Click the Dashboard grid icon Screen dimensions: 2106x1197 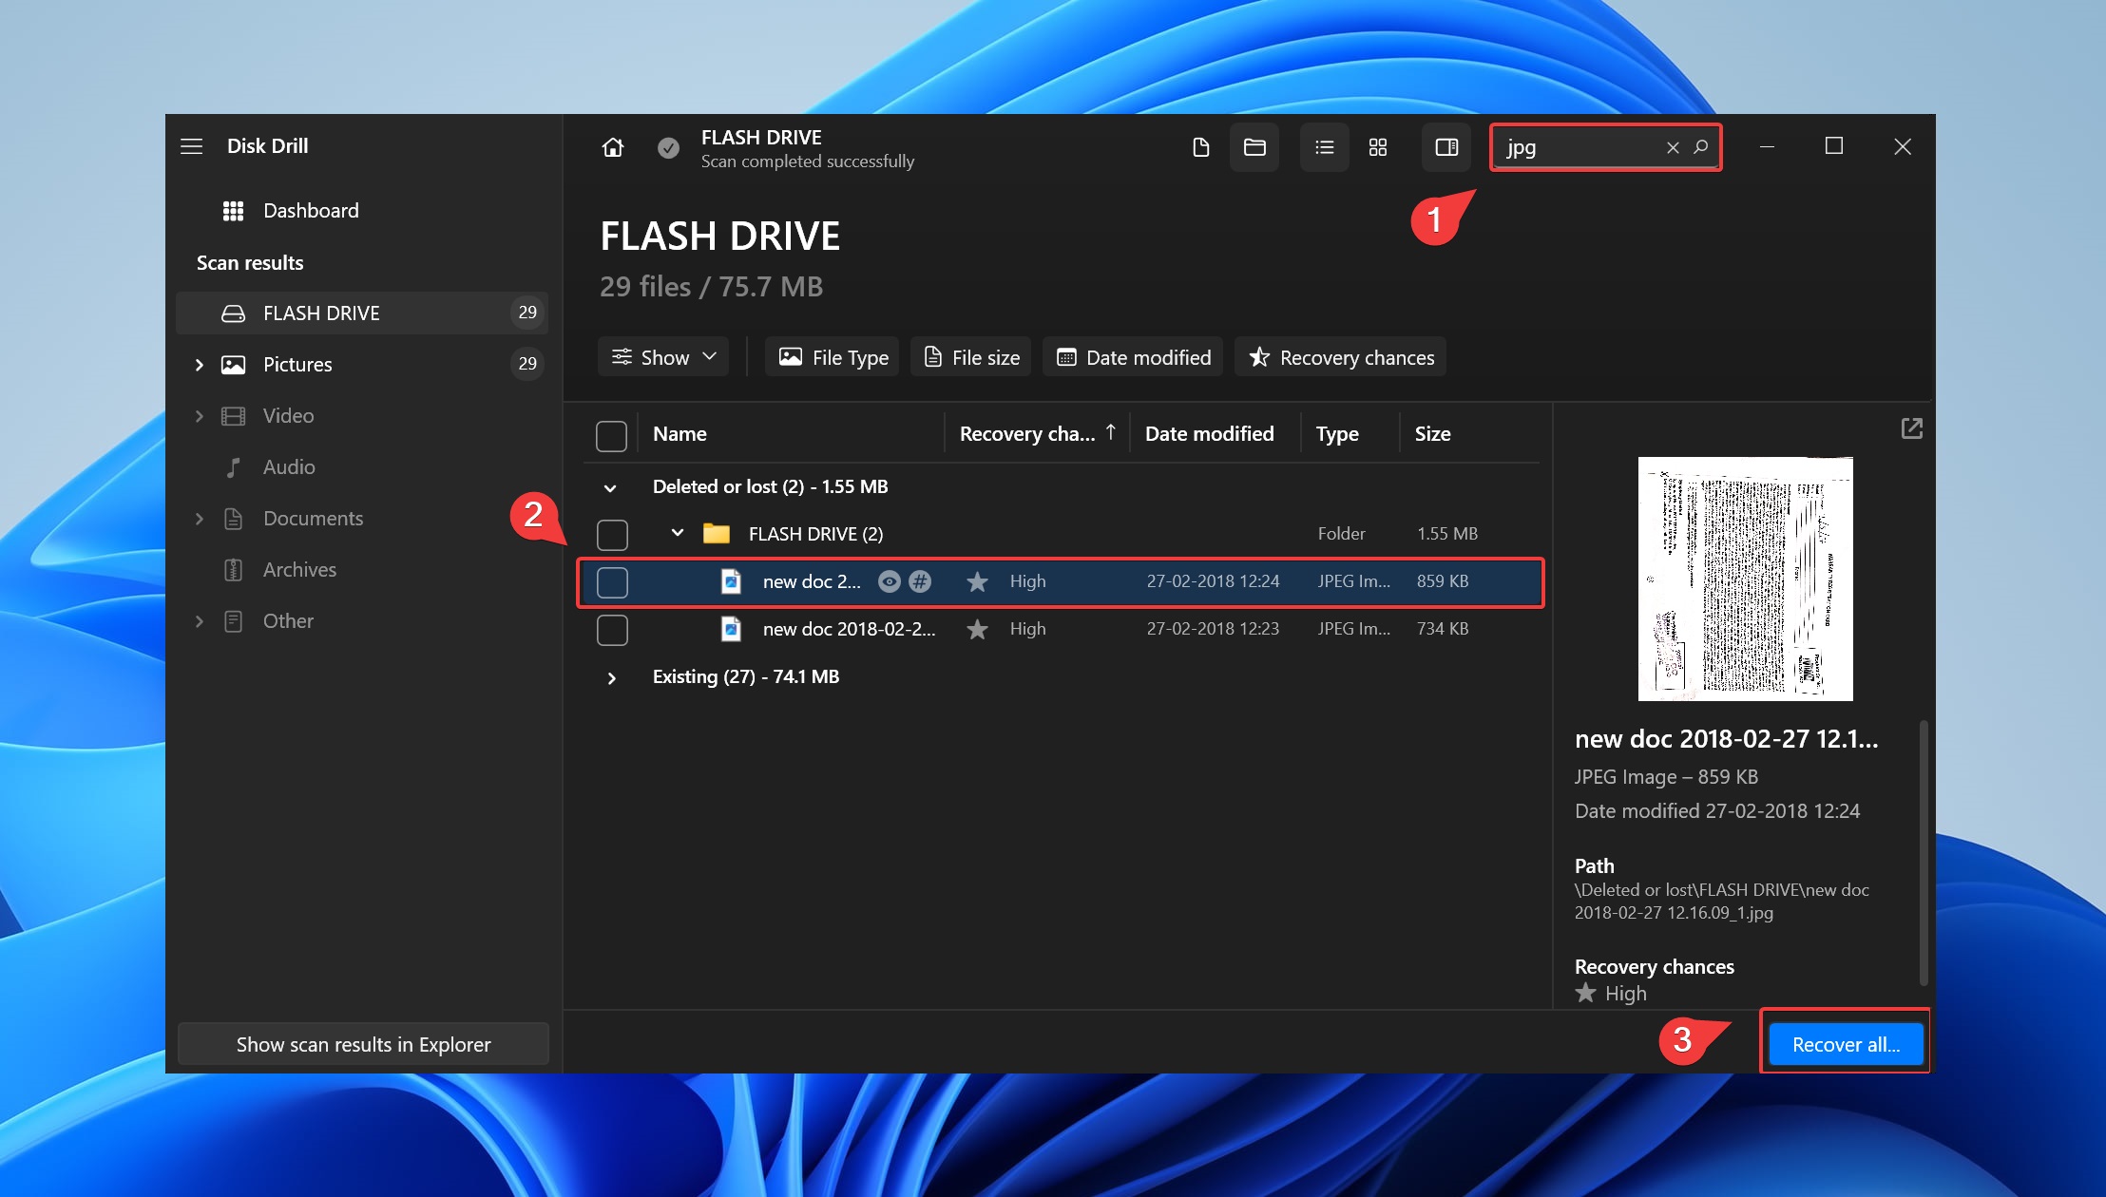click(x=233, y=211)
